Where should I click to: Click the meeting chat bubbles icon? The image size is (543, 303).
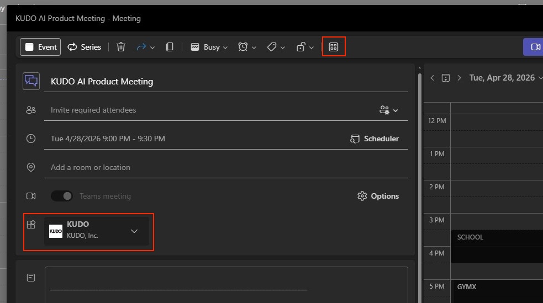pos(31,81)
